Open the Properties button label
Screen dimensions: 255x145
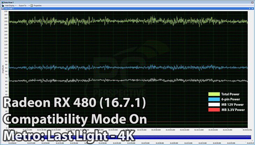tap(38, 6)
